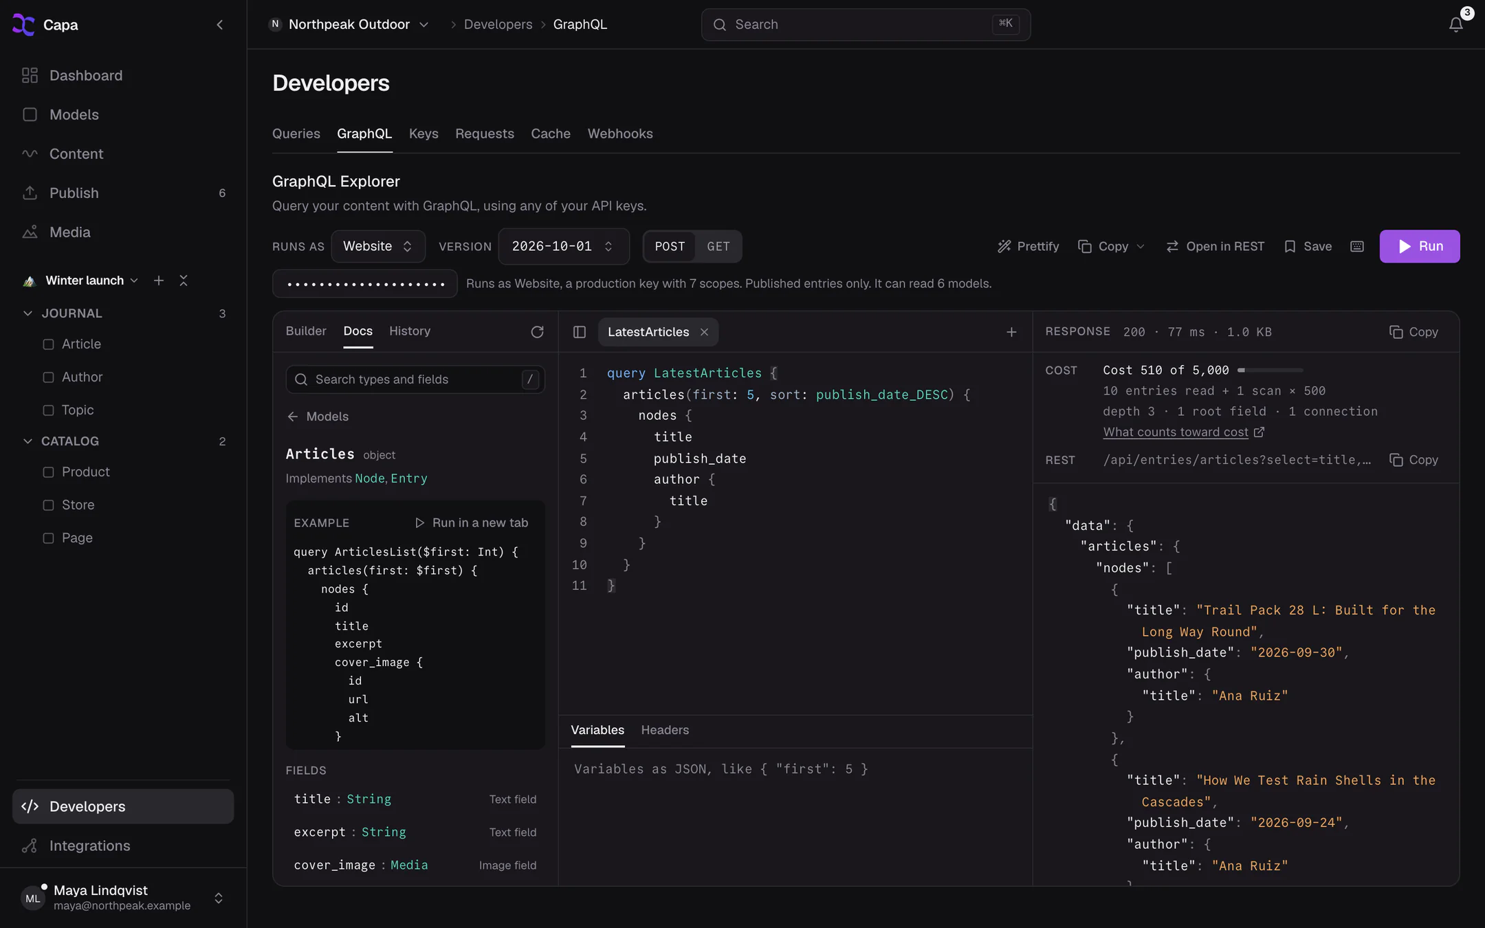
Task: Open the Builder panel tab
Action: pos(306,331)
